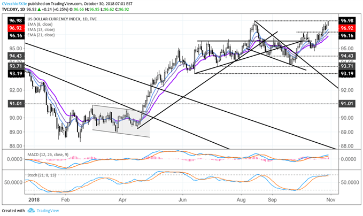Select the 96.98 price label on right axis

347,21
